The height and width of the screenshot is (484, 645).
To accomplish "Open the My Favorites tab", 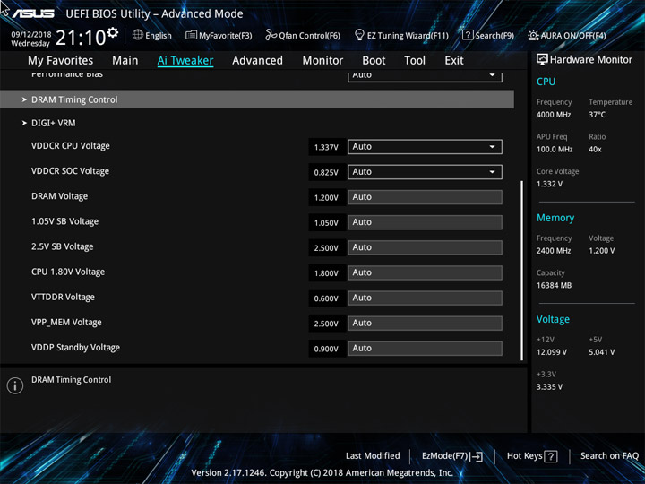I will [x=61, y=61].
